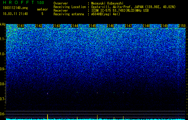Click the meteor echo dot after 2145
The height and width of the screenshot is (120, 188).
coord(97,93)
